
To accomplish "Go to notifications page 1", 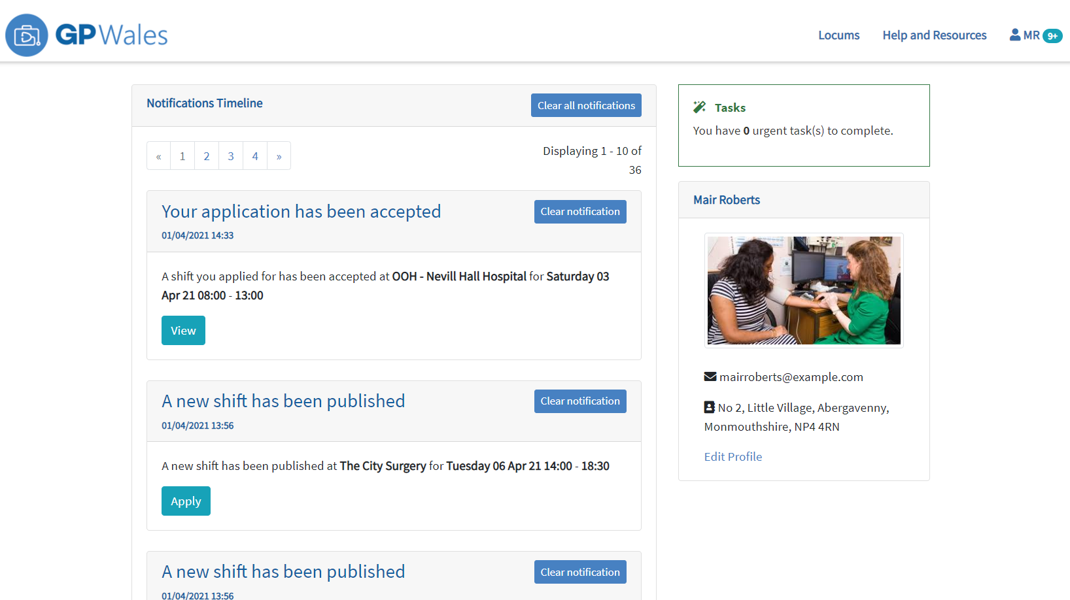I will click(x=182, y=156).
